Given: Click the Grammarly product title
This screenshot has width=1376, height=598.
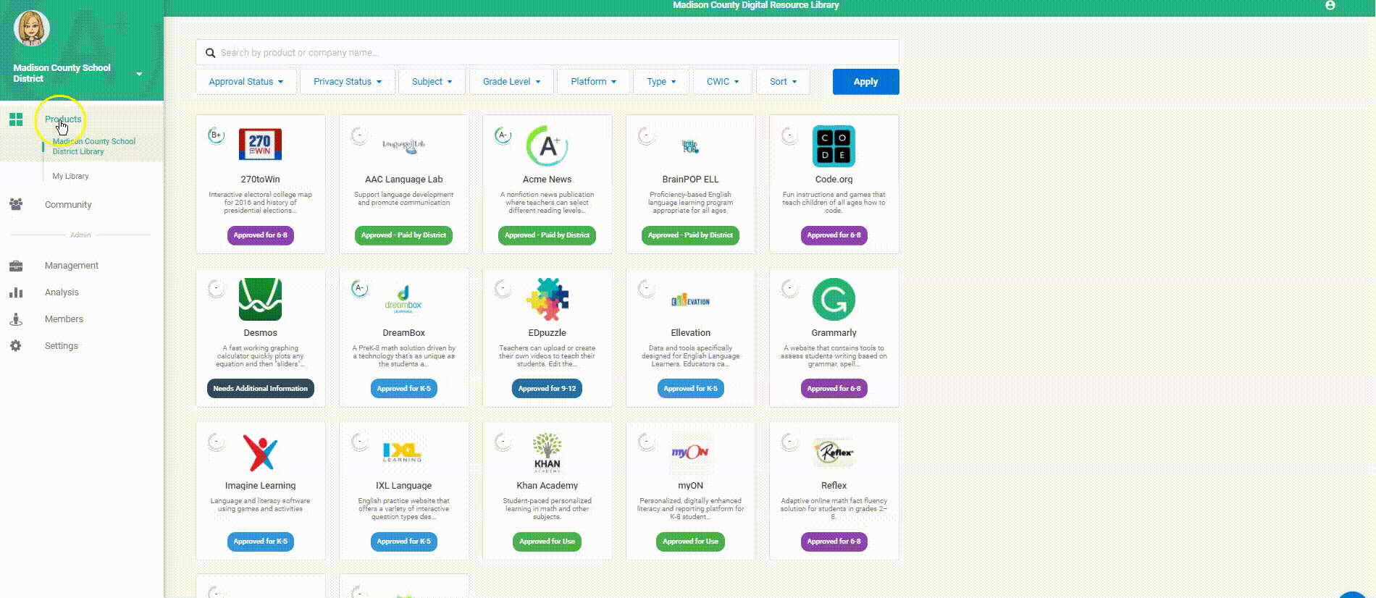Looking at the screenshot, I should coord(834,333).
